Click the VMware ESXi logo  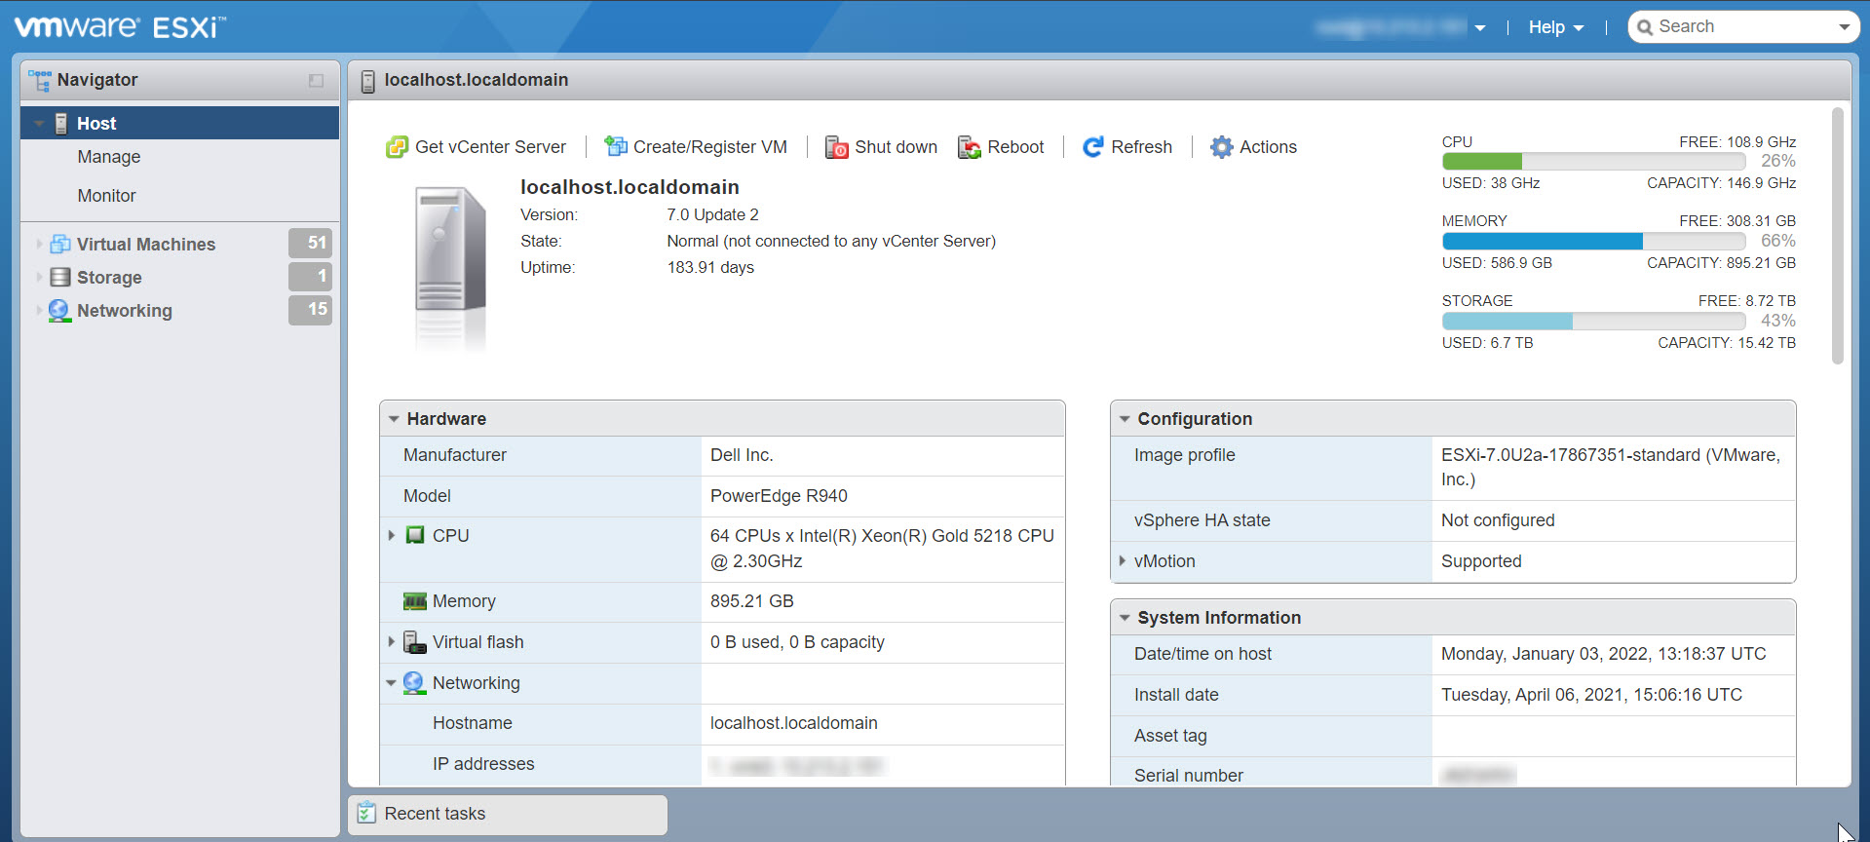point(120,26)
